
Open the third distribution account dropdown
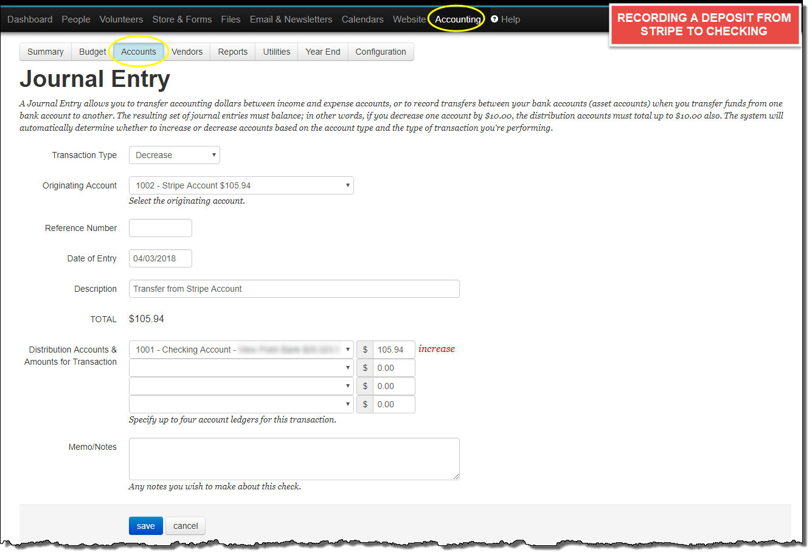(241, 386)
